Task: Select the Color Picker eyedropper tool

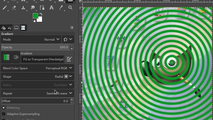Action: click(x=61, y=7)
